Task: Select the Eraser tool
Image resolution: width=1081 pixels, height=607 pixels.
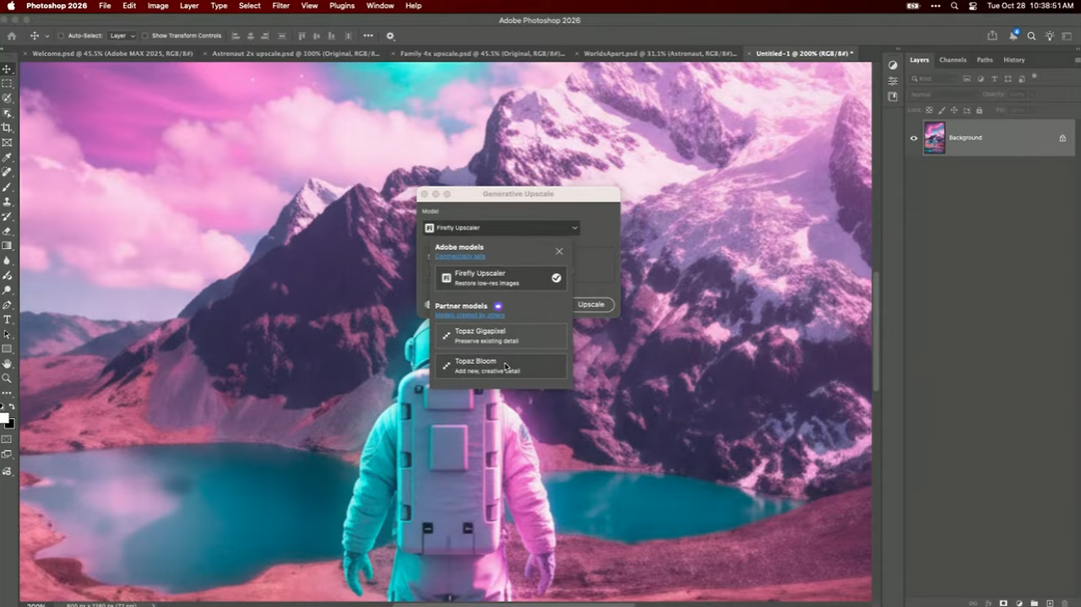Action: 7,231
